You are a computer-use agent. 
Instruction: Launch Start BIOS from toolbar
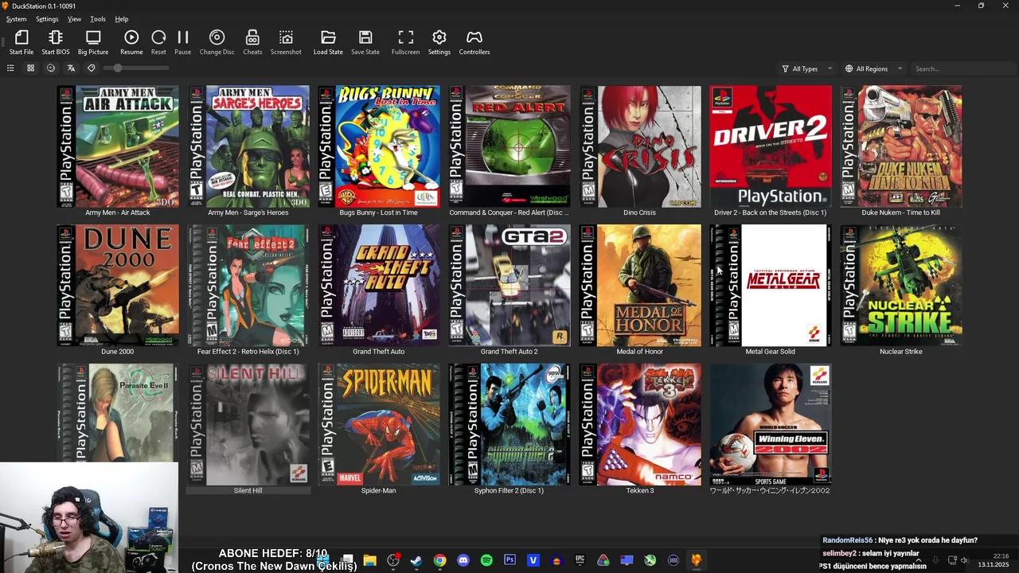point(56,42)
